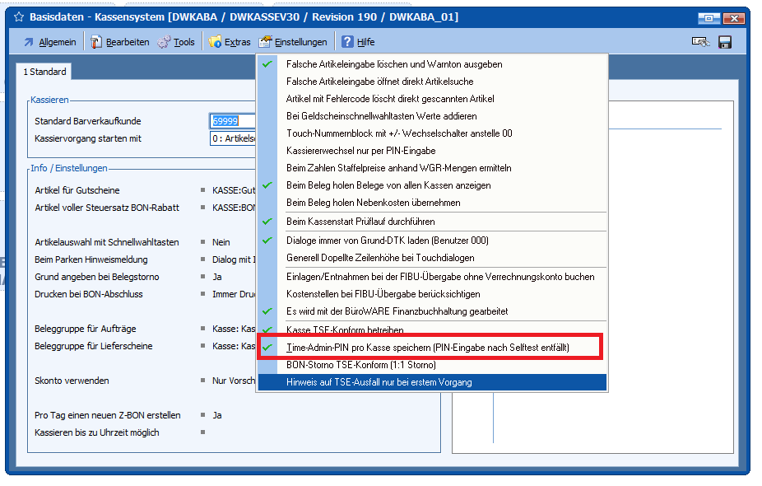Switch to the '1 Standard' tab

click(45, 72)
